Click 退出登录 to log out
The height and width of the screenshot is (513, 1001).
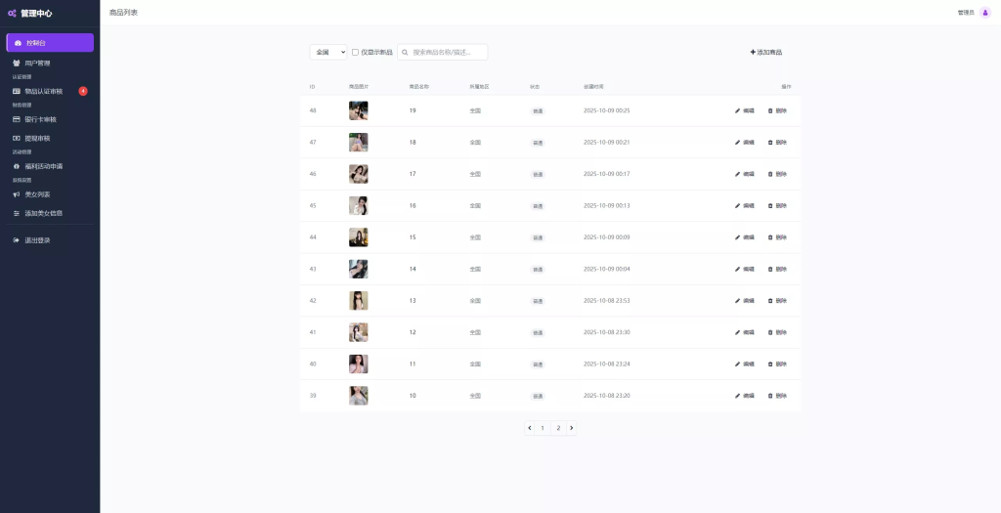pos(37,240)
